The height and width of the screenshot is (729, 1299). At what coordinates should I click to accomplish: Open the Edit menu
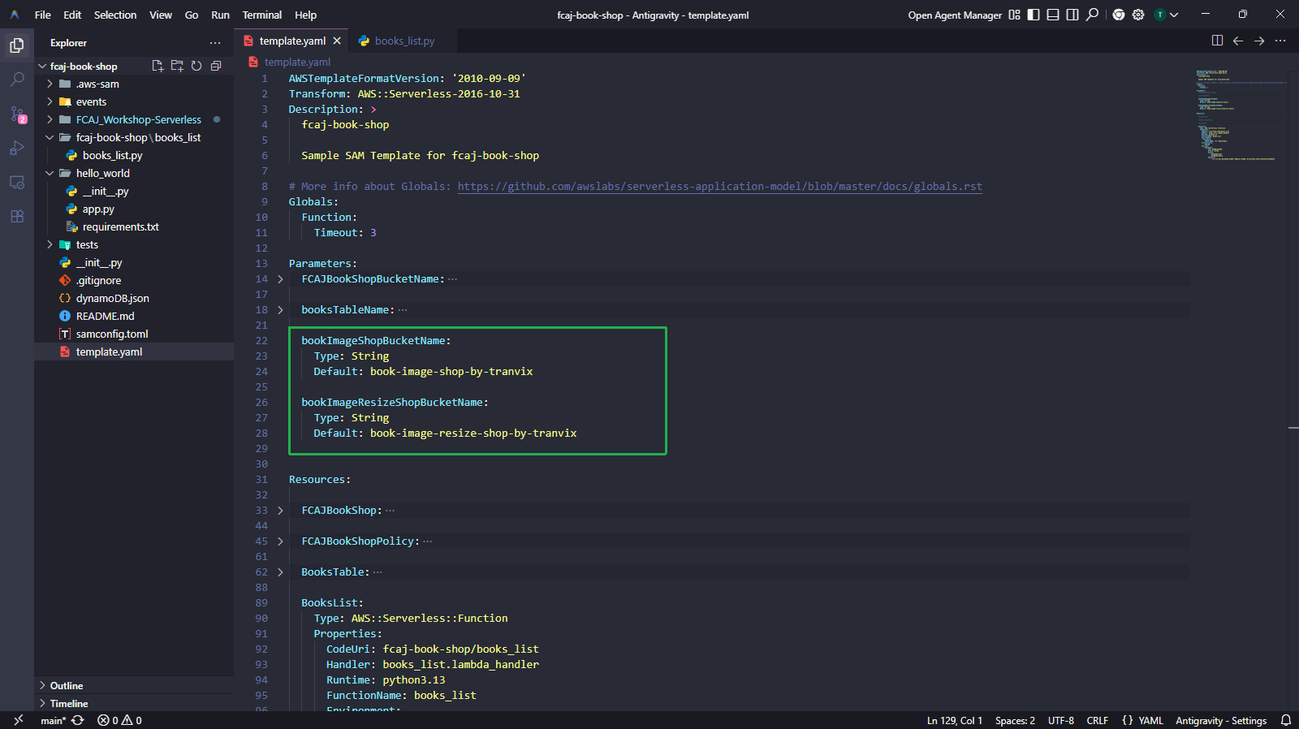[72, 15]
